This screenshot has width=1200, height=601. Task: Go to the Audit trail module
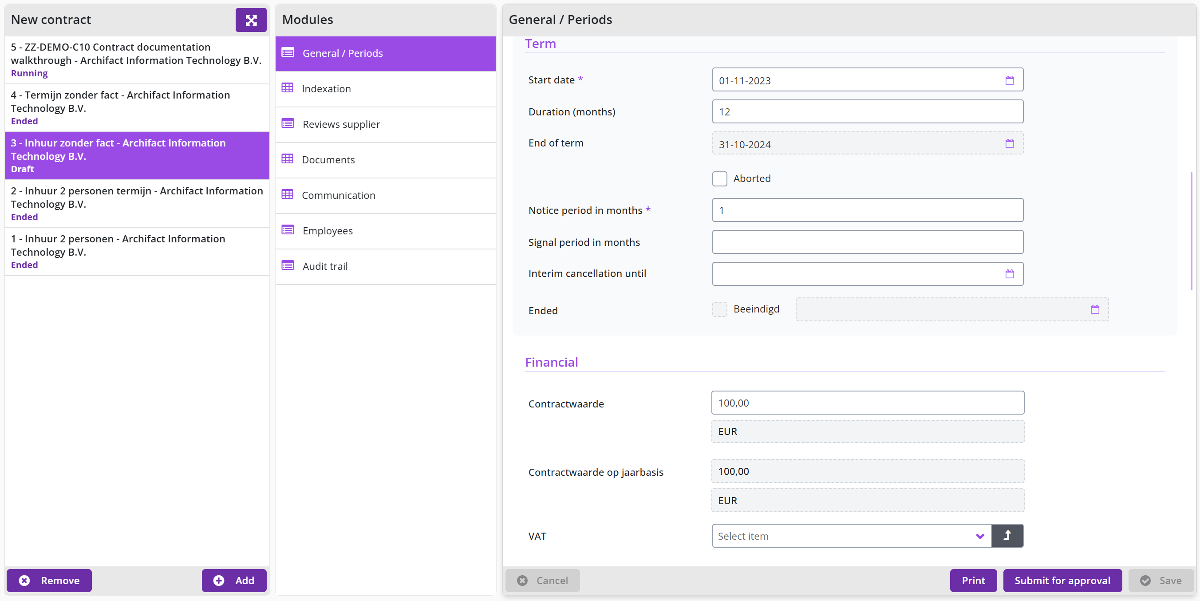(x=385, y=266)
